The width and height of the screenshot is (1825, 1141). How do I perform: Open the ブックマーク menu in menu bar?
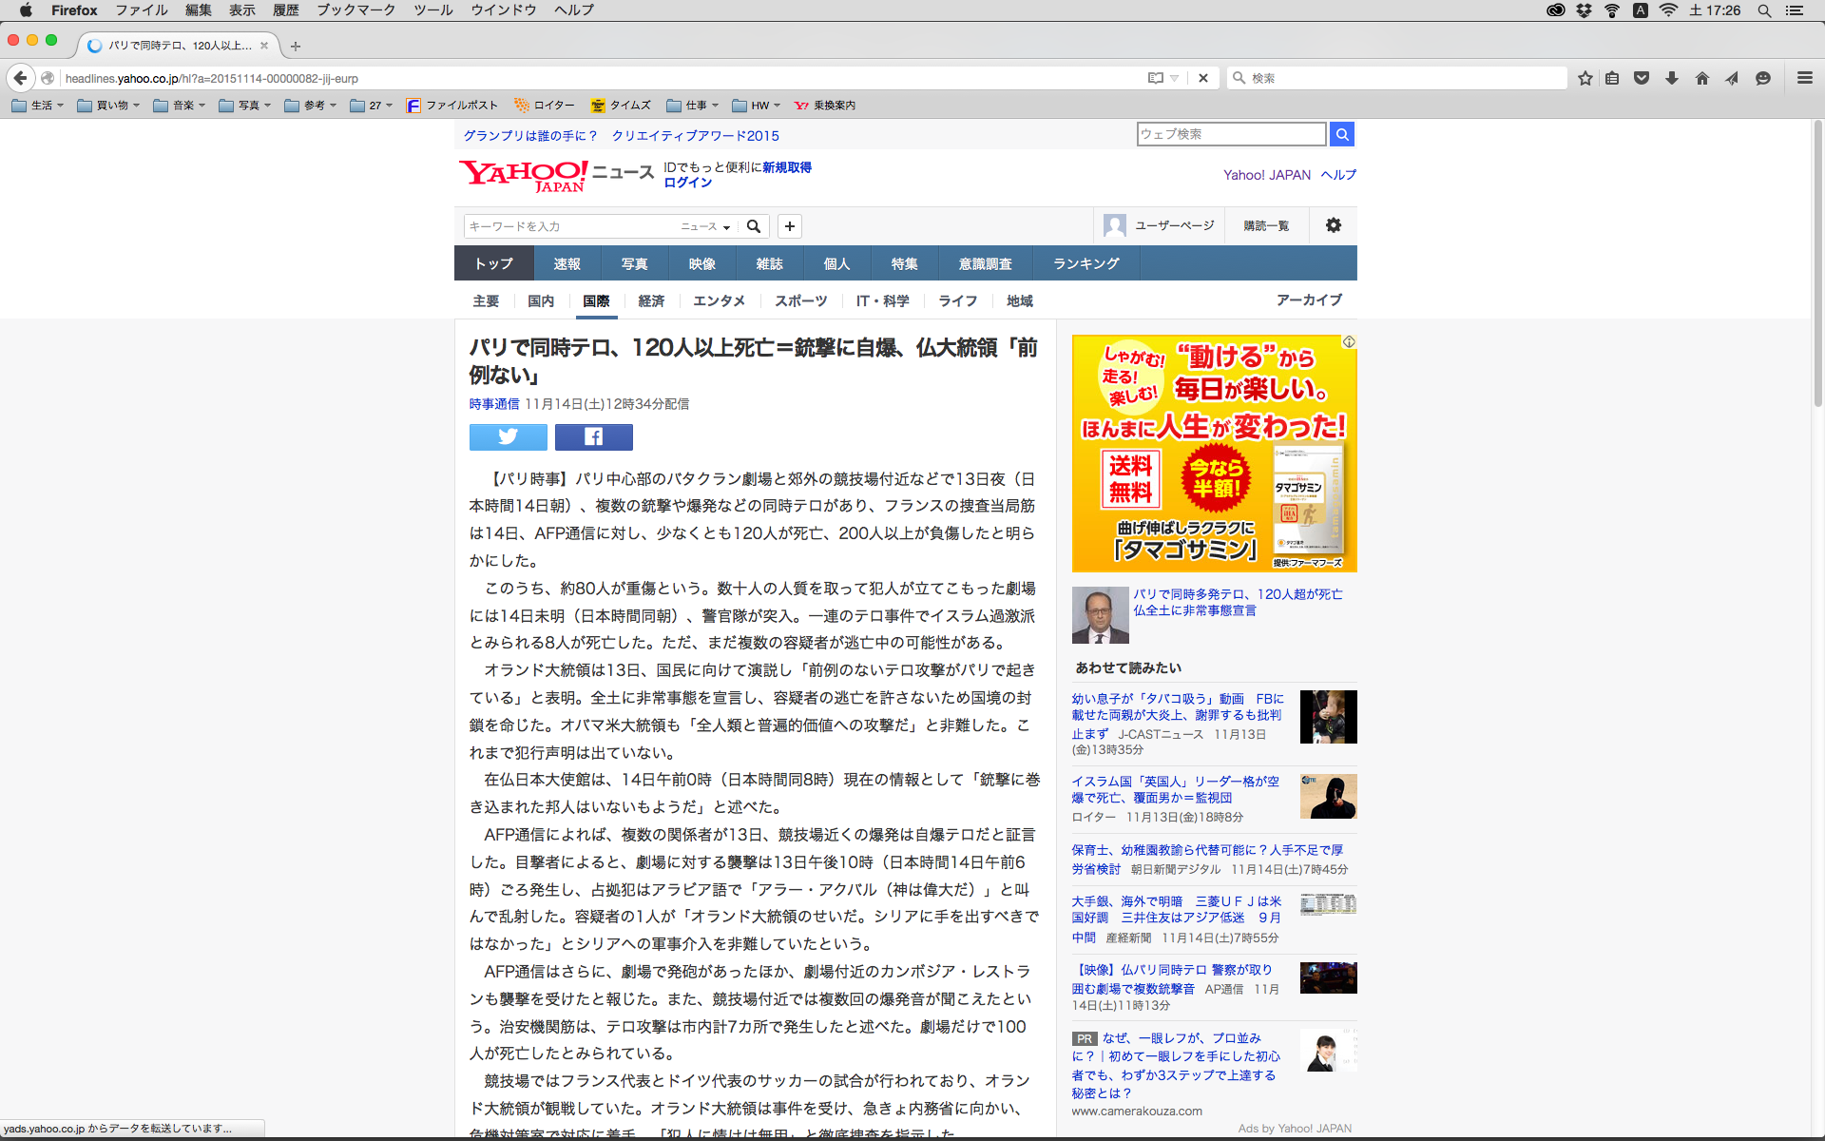355,10
